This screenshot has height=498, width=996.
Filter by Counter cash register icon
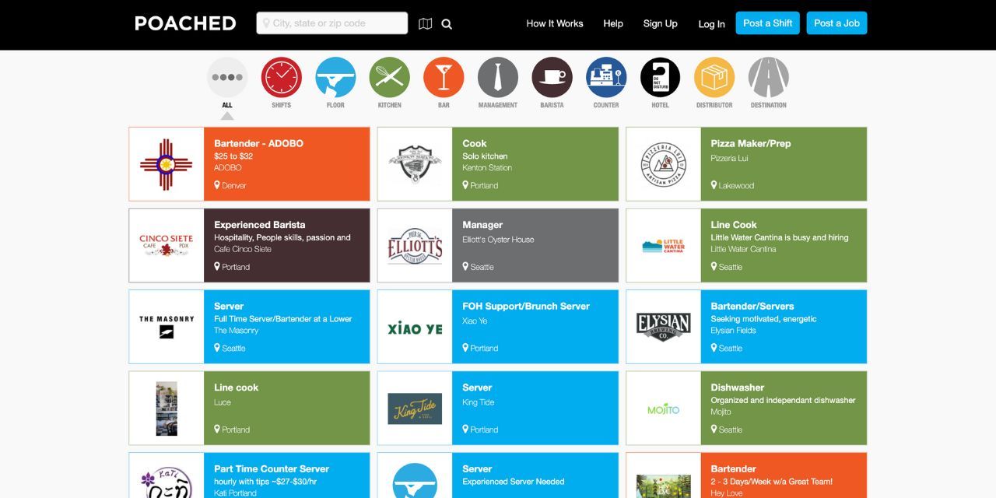tap(606, 78)
